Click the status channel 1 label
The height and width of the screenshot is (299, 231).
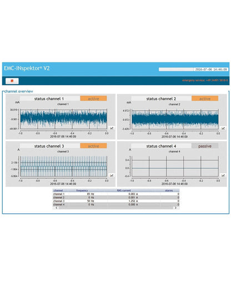(x=49, y=99)
